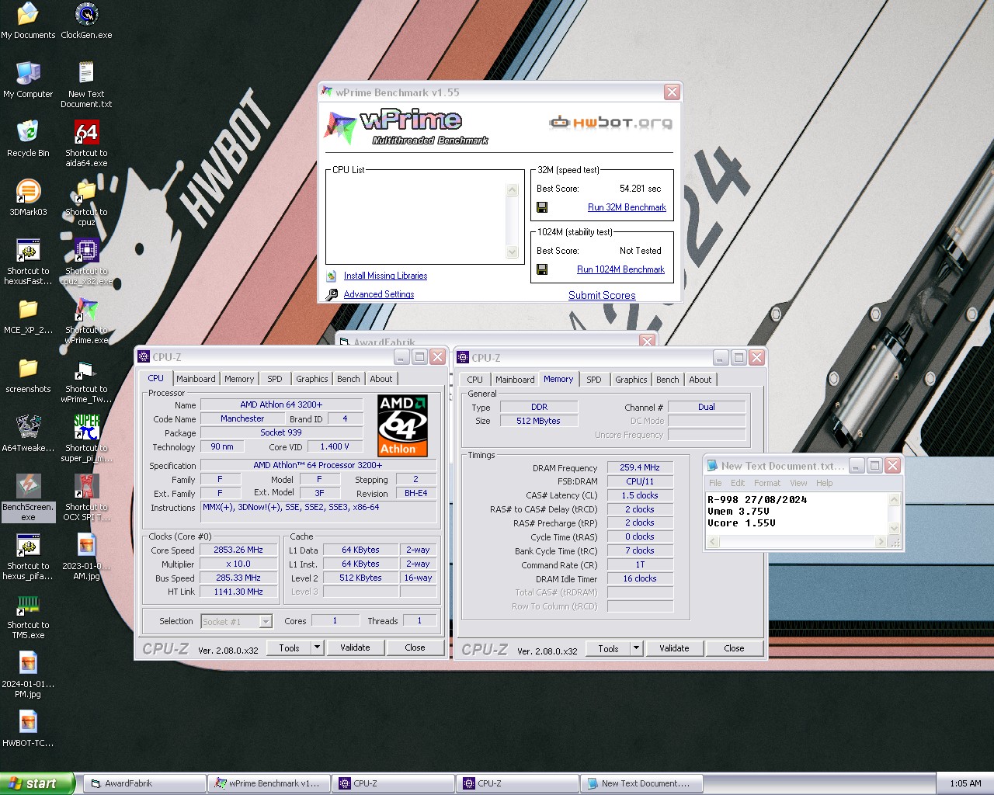Click Notepad horizontal scrollbar right arrow

(881, 542)
